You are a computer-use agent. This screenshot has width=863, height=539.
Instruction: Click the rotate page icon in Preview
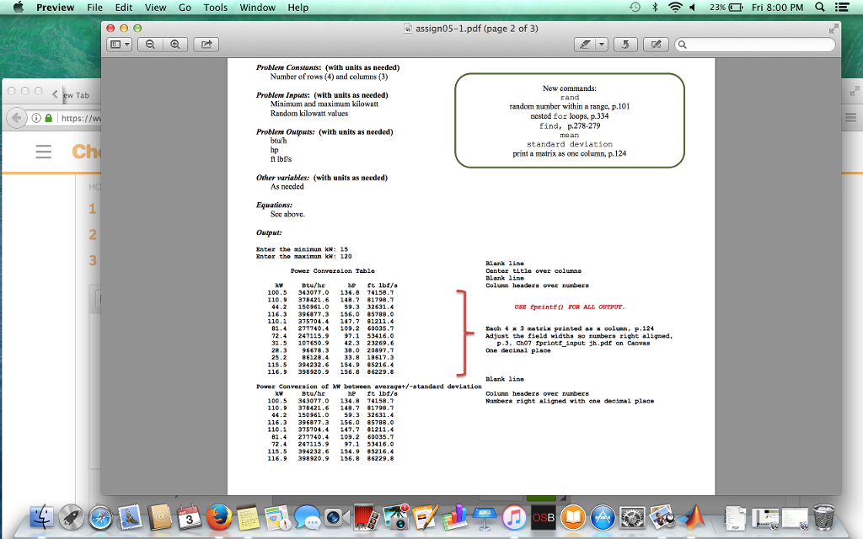[x=625, y=44]
